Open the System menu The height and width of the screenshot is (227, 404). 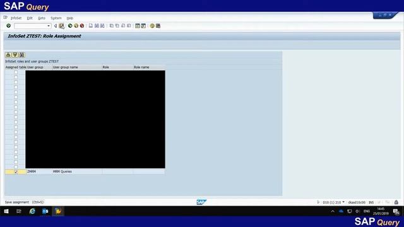[x=56, y=18]
